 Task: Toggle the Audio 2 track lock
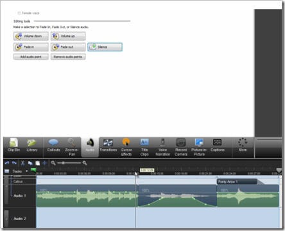pos(6,219)
